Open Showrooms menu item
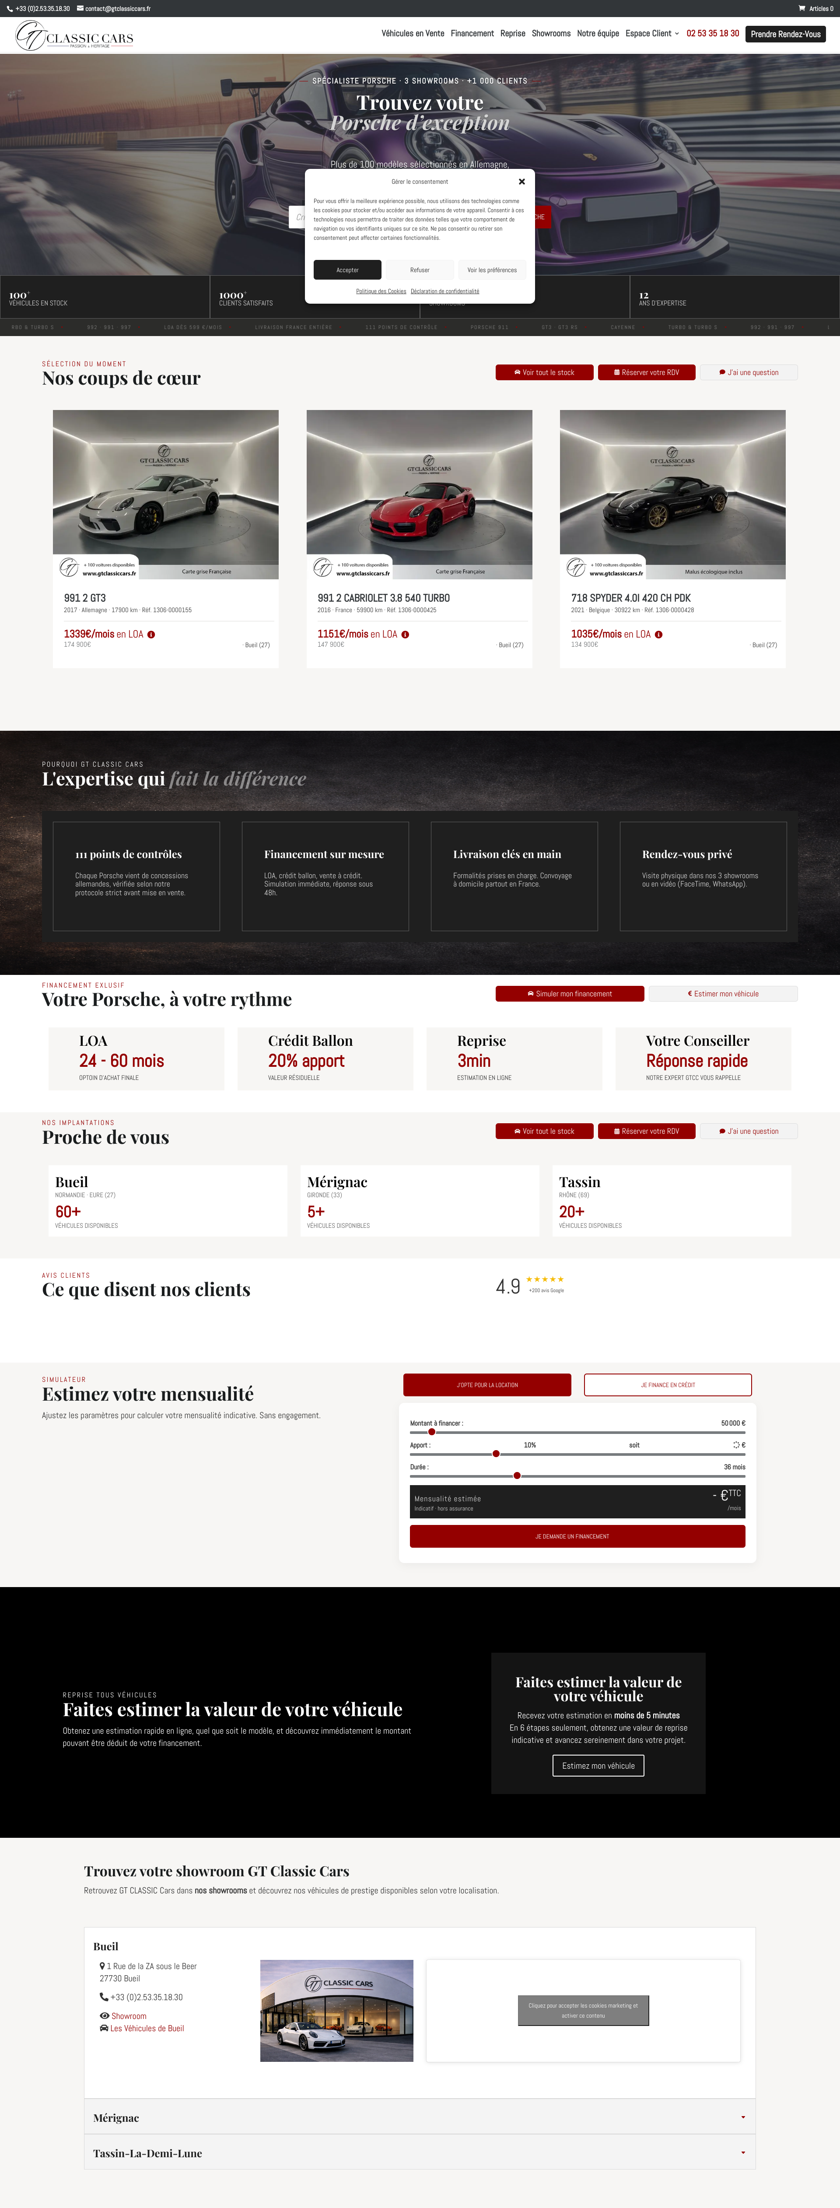Viewport: 840px width, 2208px height. click(x=551, y=33)
